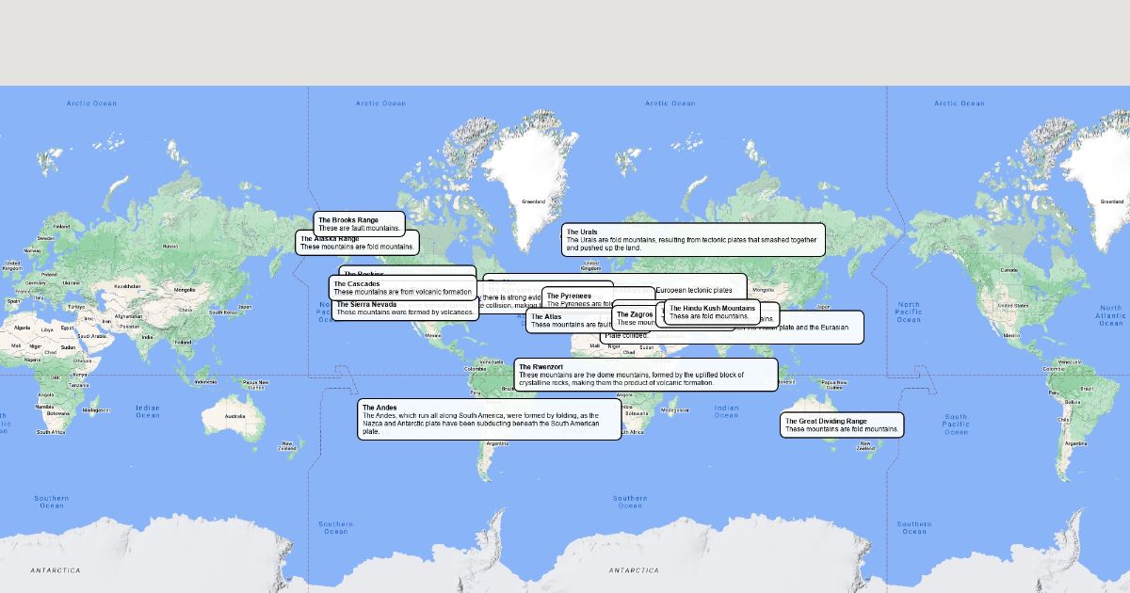Open the Cascades volcanic formation label
The width and height of the screenshot is (1130, 593).
402,288
